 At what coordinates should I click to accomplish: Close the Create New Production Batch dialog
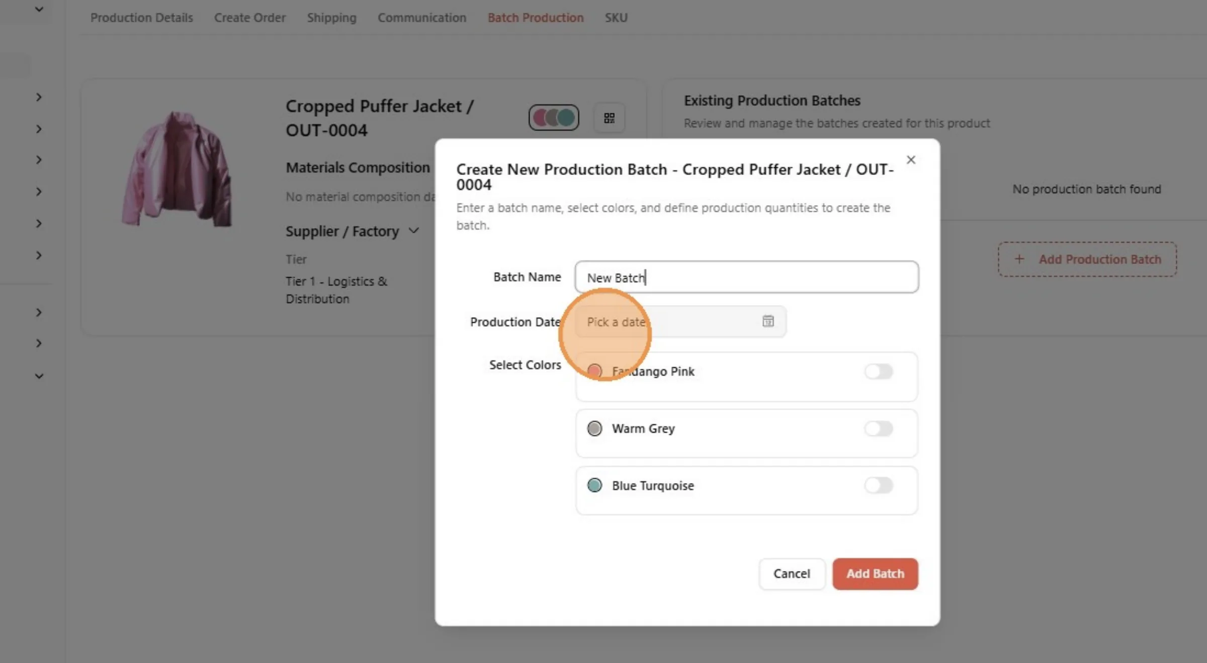click(x=911, y=160)
